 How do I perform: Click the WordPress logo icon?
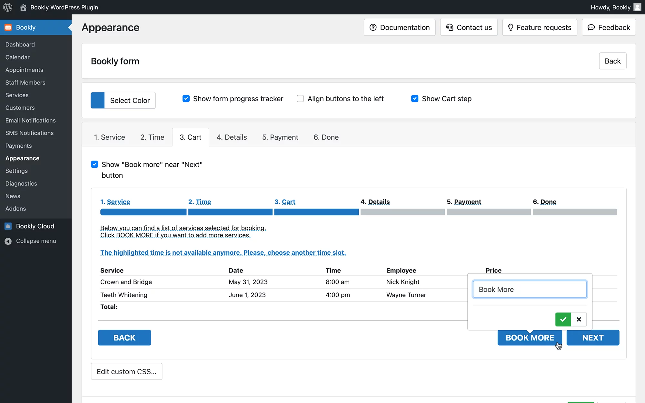coord(8,7)
